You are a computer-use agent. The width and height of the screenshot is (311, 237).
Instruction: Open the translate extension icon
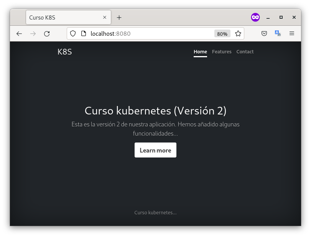[x=278, y=34]
